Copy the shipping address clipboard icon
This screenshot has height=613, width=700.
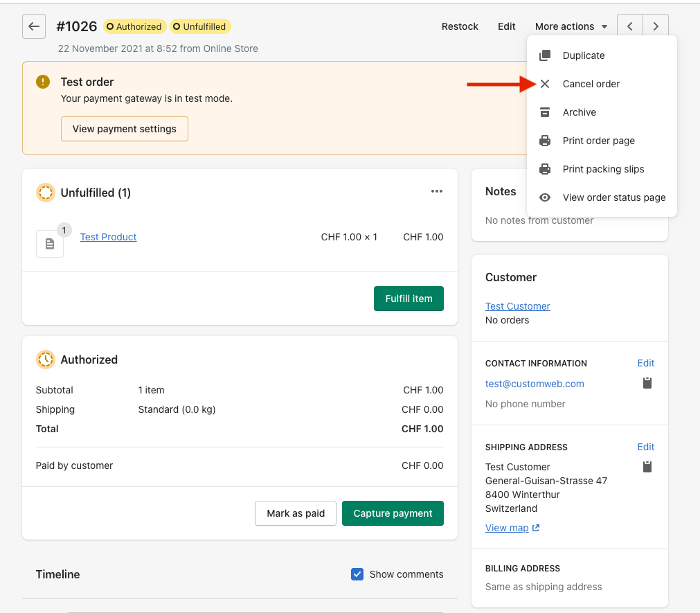[647, 467]
